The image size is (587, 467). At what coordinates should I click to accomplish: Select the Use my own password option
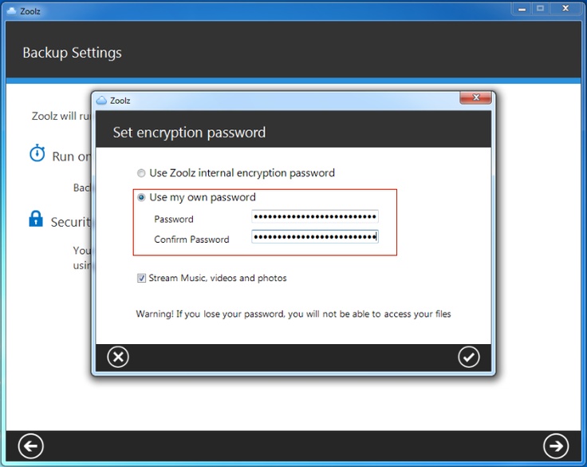(142, 197)
